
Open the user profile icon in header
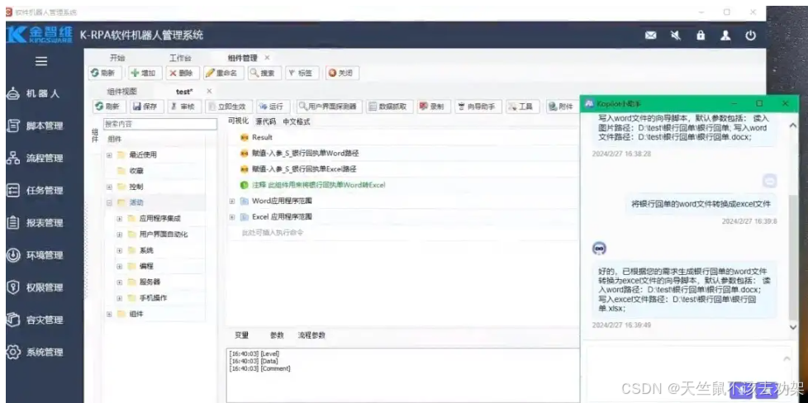[725, 36]
